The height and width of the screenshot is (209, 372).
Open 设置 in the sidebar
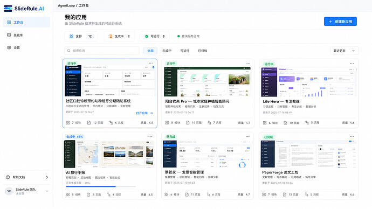tap(26, 47)
